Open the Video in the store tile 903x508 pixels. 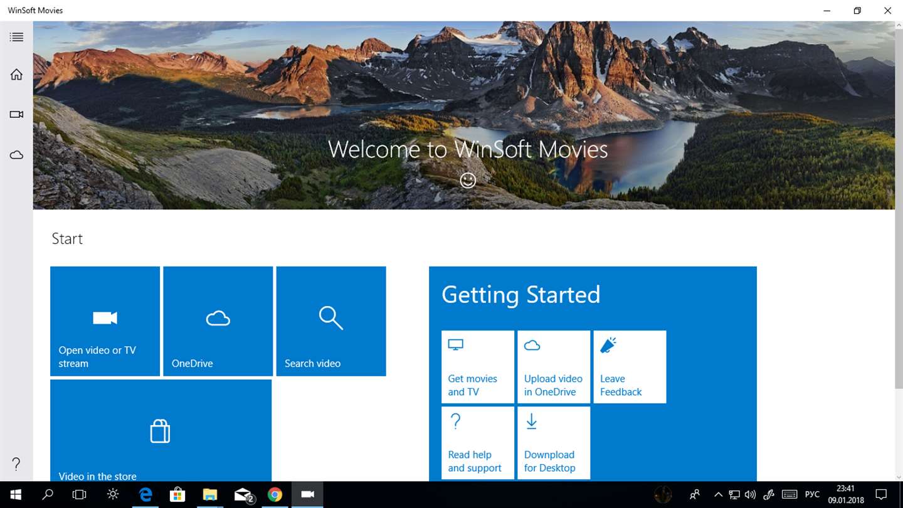point(161,430)
